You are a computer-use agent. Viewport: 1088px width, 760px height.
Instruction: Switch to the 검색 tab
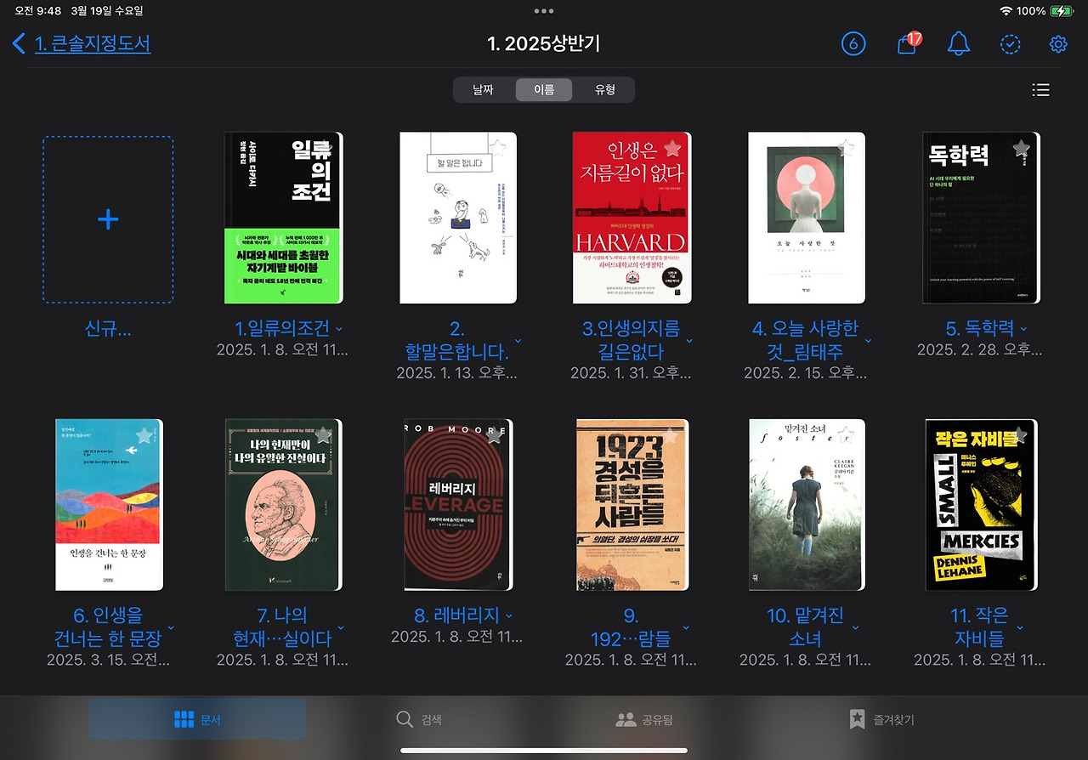tap(419, 720)
